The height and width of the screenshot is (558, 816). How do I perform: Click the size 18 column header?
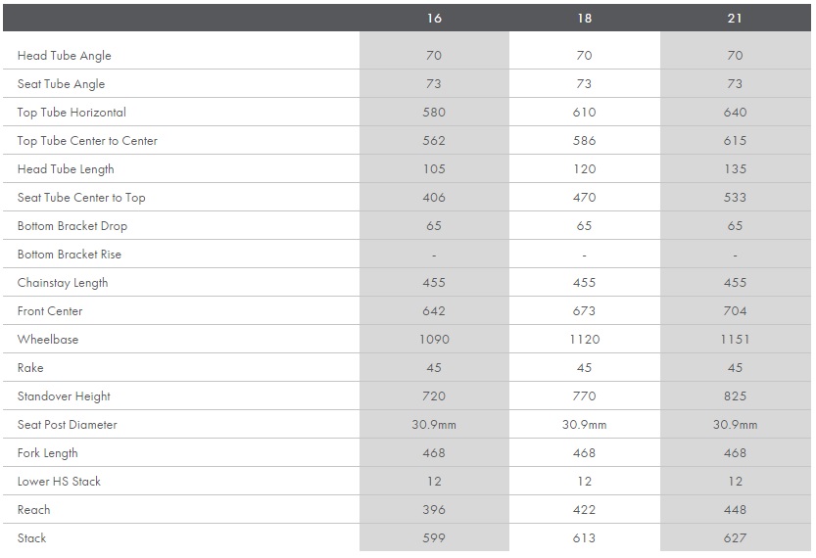[x=584, y=19]
